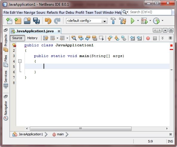This screenshot has height=147, width=177.
Task: Toggle Highlight Search in editor toolbar
Action: coord(95,38)
